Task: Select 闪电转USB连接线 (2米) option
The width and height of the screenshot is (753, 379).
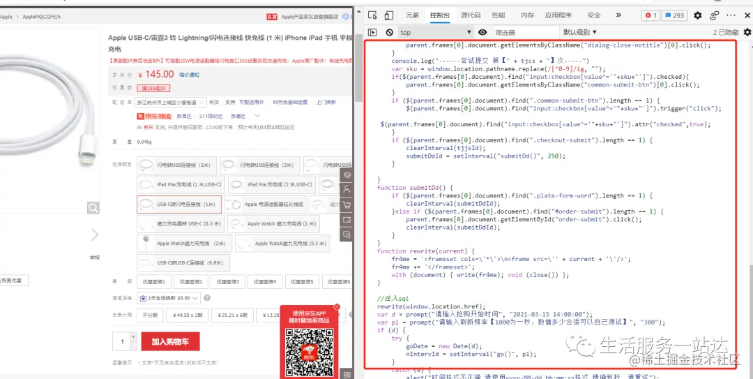Action: point(260,165)
